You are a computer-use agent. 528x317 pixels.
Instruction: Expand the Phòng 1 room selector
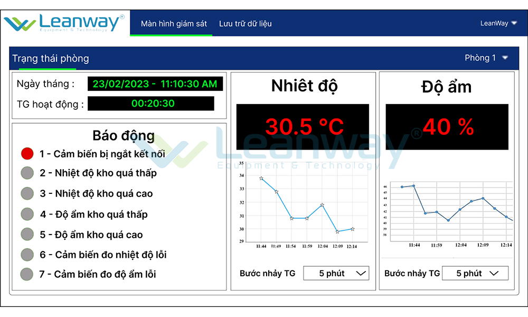tap(486, 58)
